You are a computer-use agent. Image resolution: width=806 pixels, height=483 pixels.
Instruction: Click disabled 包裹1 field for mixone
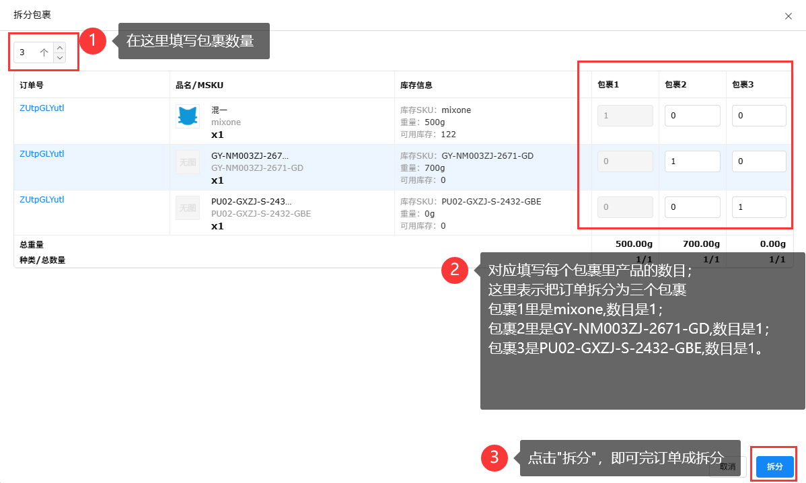pyautogui.click(x=625, y=116)
